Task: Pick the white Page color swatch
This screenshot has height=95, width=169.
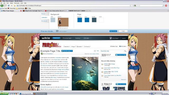Action: click(101, 20)
